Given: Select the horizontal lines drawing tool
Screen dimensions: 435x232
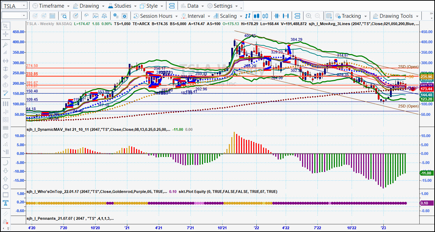Looking at the screenshot, I should 5,128.
